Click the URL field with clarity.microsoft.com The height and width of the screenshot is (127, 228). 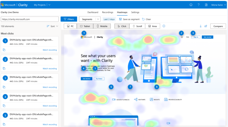[x=30, y=19]
